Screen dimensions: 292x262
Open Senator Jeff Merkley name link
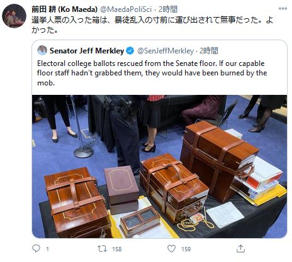click(x=87, y=51)
